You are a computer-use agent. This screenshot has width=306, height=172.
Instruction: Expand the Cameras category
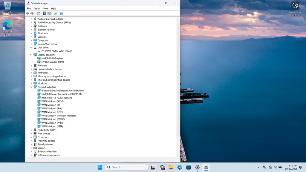(31, 37)
